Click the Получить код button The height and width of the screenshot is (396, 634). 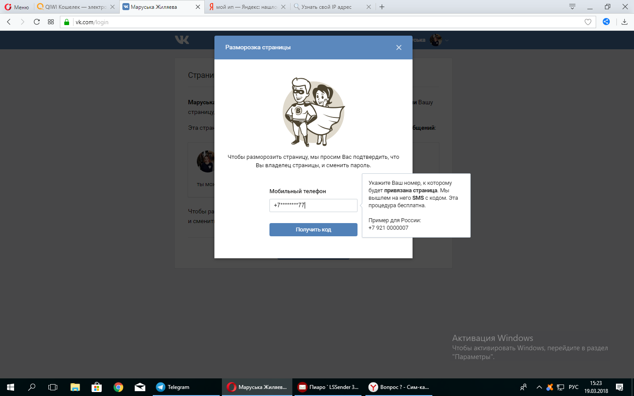(313, 230)
